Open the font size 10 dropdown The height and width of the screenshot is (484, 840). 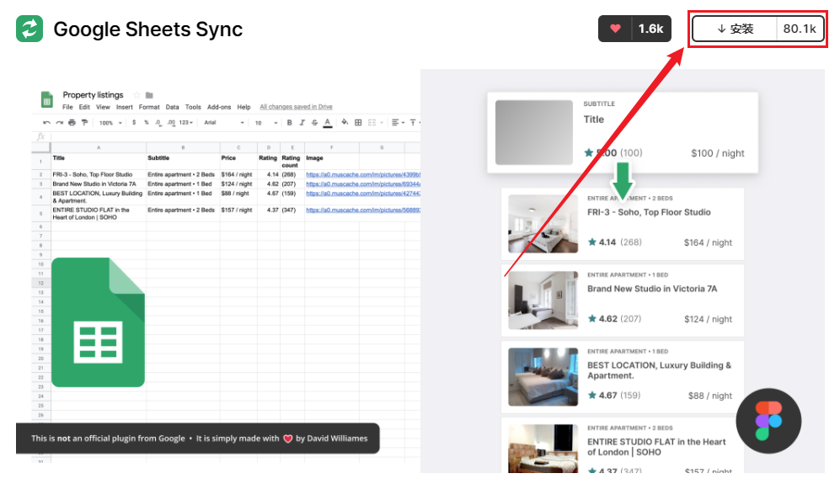pyautogui.click(x=264, y=123)
